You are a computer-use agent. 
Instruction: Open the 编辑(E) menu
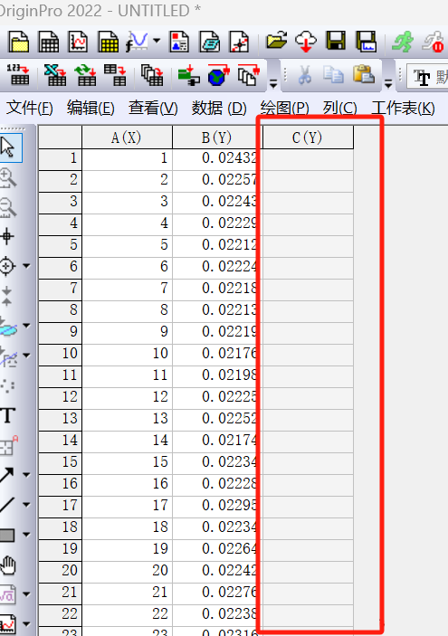point(91,109)
